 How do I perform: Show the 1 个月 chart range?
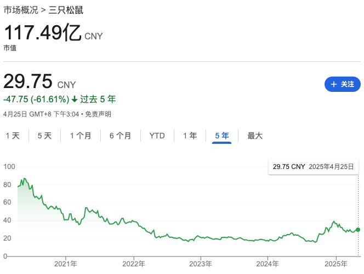pyautogui.click(x=81, y=136)
